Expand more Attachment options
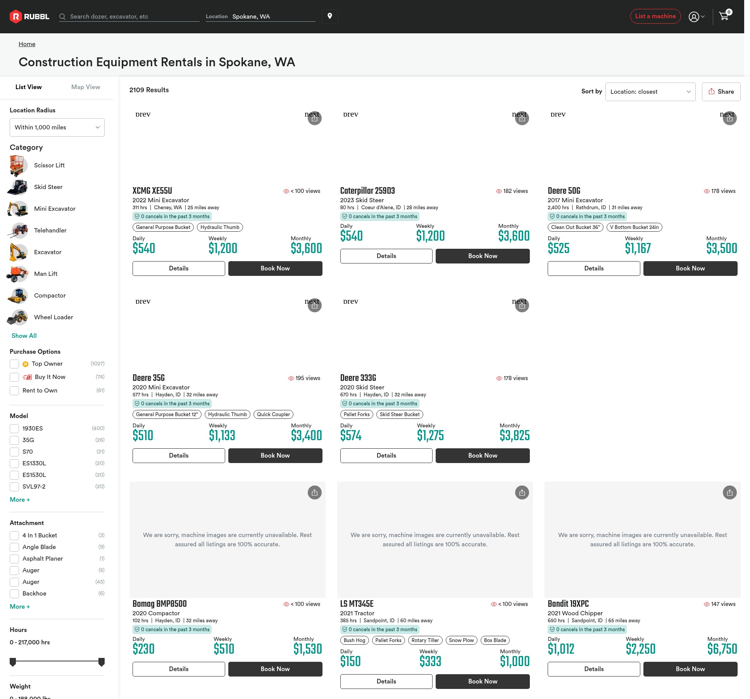Viewport: 750px width, 699px height. (20, 607)
